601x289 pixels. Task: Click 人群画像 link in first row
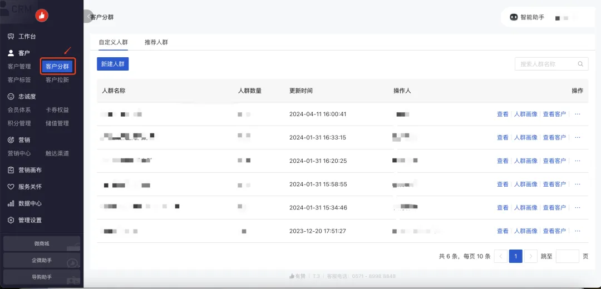click(x=525, y=114)
